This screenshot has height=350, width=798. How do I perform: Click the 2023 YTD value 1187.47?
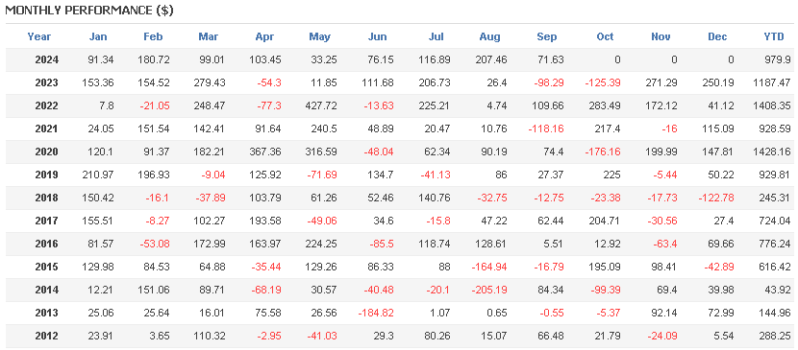click(x=772, y=82)
